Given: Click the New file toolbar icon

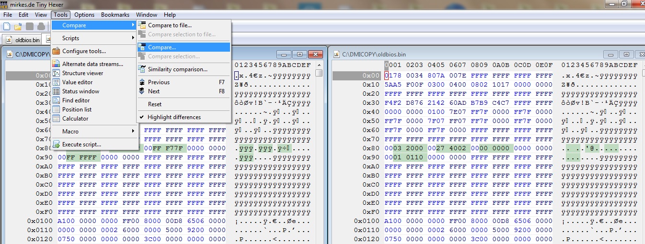Looking at the screenshot, I should click(8, 26).
